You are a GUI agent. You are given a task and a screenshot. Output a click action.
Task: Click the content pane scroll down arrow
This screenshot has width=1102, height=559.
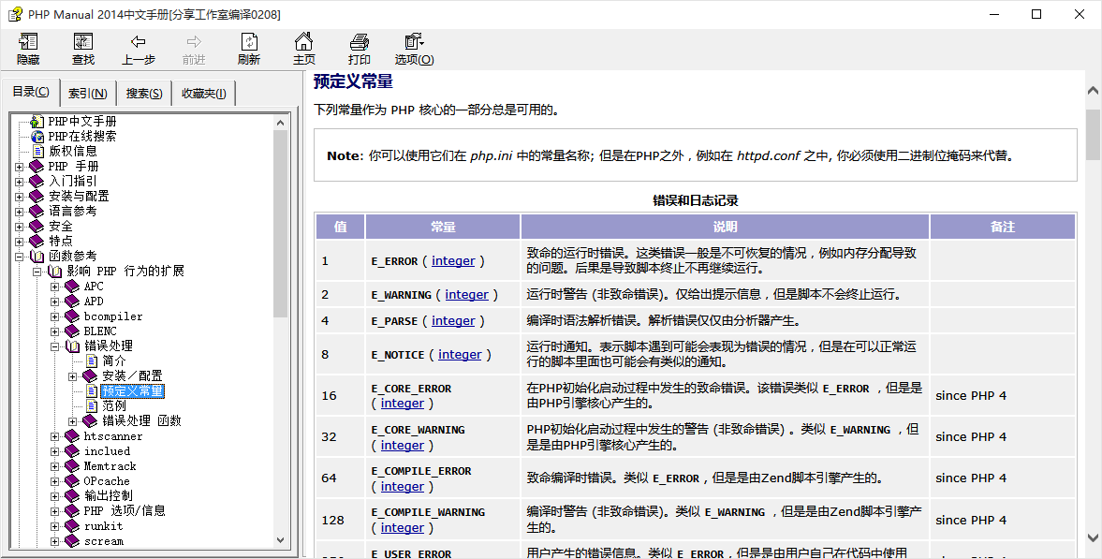[1093, 537]
